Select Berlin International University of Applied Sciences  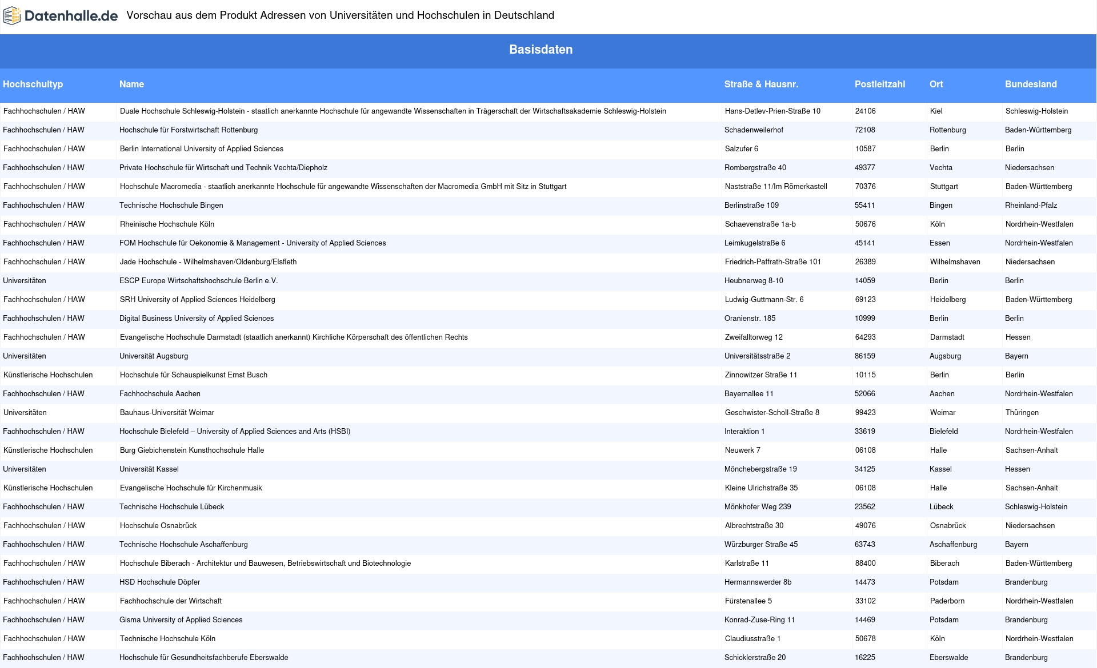pyautogui.click(x=201, y=149)
